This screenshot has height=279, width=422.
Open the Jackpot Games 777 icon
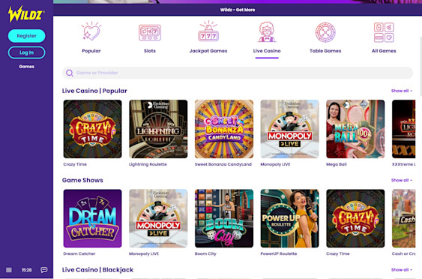tap(208, 31)
